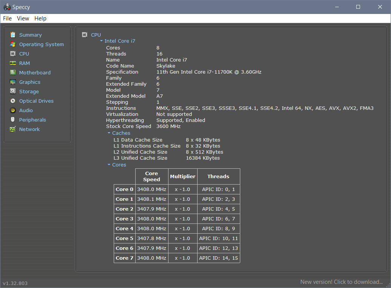Open the Network section
This screenshot has height=288, width=391.
tap(29, 129)
